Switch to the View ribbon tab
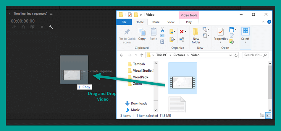 [x=171, y=22]
